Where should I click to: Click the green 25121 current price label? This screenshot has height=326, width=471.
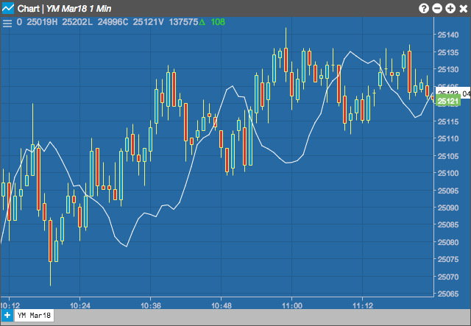[448, 102]
